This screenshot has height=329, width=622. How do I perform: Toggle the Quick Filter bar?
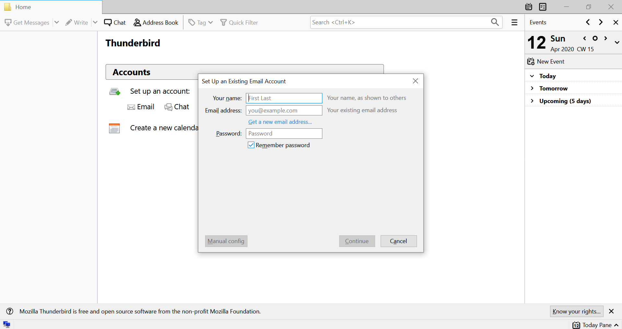coord(239,22)
